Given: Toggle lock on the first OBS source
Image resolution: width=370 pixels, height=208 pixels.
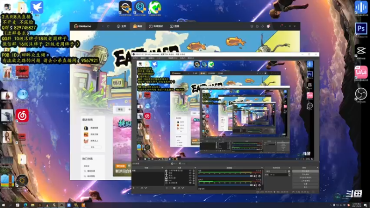Looking at the screenshot, I should coord(194,171).
